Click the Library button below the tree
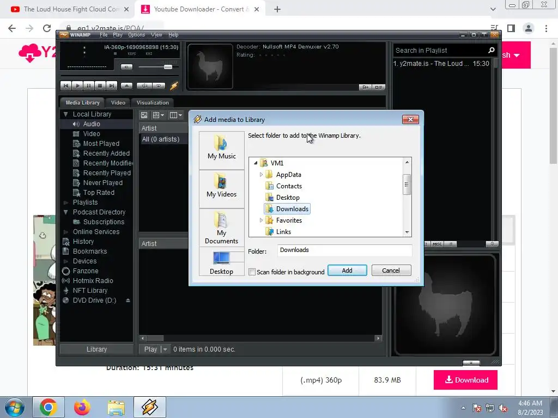 point(96,349)
